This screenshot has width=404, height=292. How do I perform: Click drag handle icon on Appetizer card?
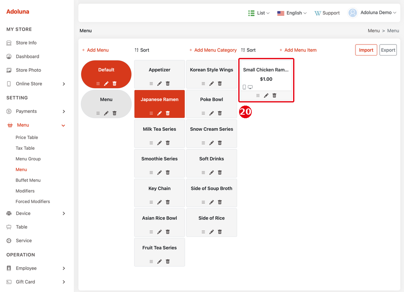pos(151,84)
